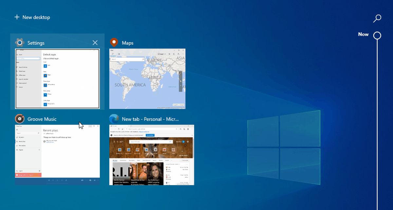Click the "Now" timeline label

click(x=363, y=34)
